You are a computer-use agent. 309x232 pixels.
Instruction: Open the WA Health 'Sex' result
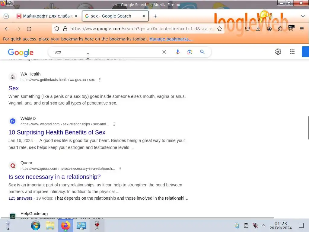tap(14, 88)
